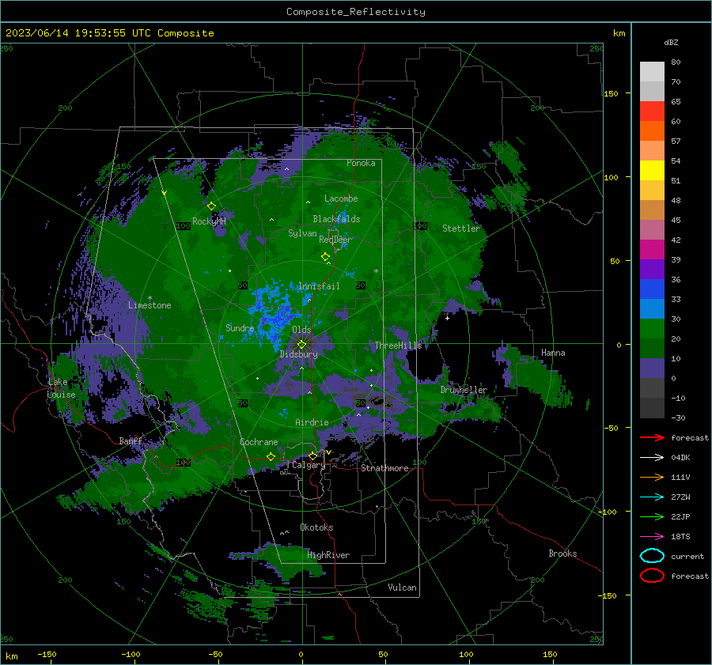Click the green 30 dBZ color swatch
This screenshot has height=665, width=712.
click(652, 328)
